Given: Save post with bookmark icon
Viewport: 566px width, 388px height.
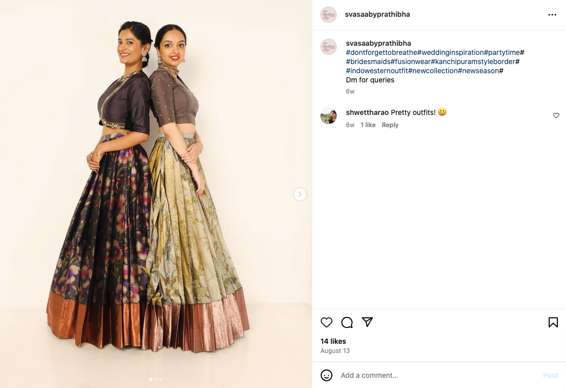Looking at the screenshot, I should coord(553,322).
